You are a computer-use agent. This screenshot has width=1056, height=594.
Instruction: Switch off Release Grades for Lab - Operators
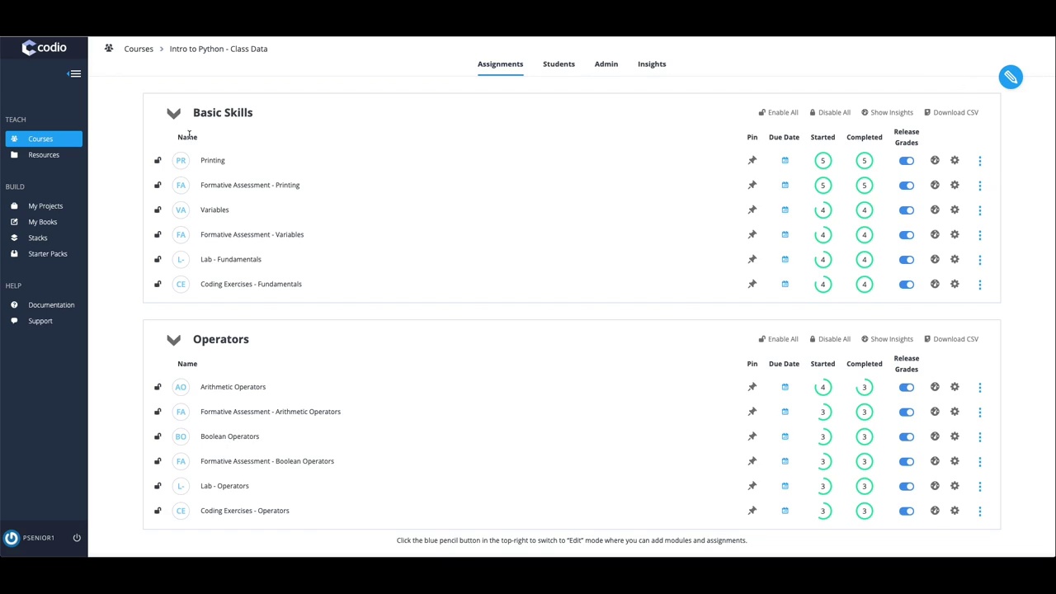(906, 486)
